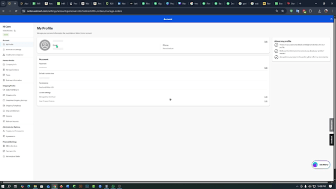Open My Profile in the sidebar
The height and width of the screenshot is (189, 336).
(9, 44)
